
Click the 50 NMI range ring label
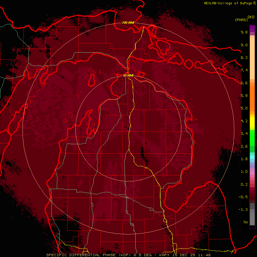pyautogui.click(x=128, y=75)
